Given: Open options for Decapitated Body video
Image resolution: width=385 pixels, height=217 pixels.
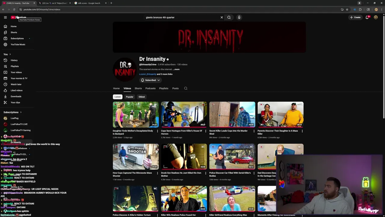Looking at the screenshot, I should [x=157, y=131].
